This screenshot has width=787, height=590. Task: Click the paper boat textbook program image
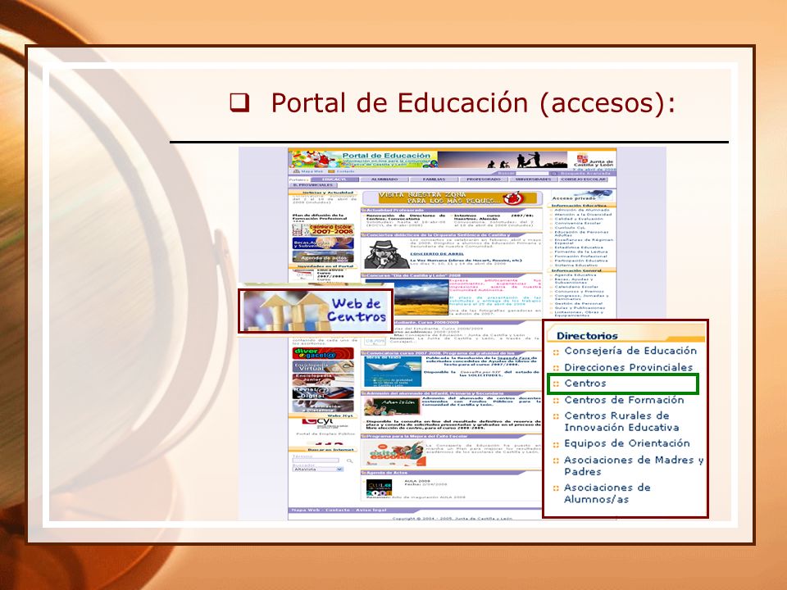tap(393, 372)
